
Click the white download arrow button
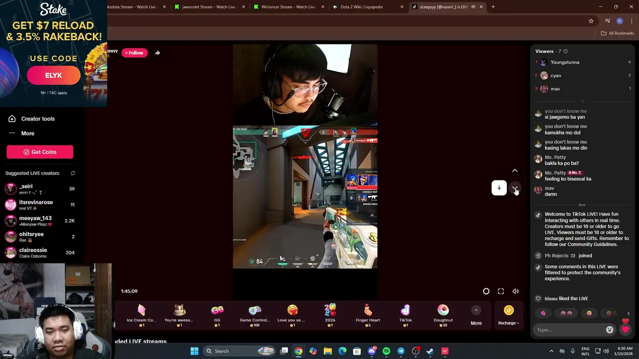click(x=499, y=188)
